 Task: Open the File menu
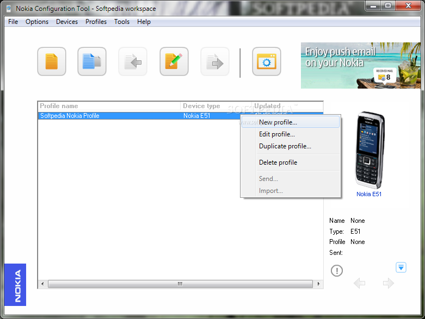(13, 22)
